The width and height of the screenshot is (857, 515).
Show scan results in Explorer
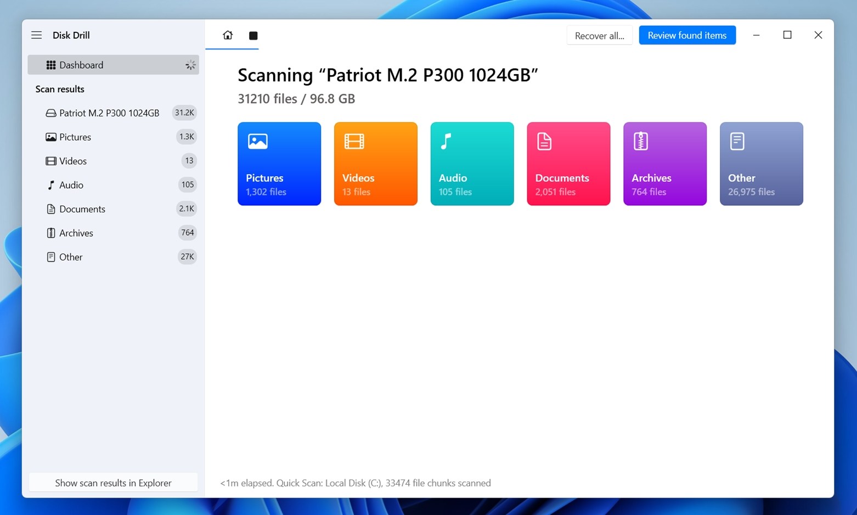coord(113,483)
